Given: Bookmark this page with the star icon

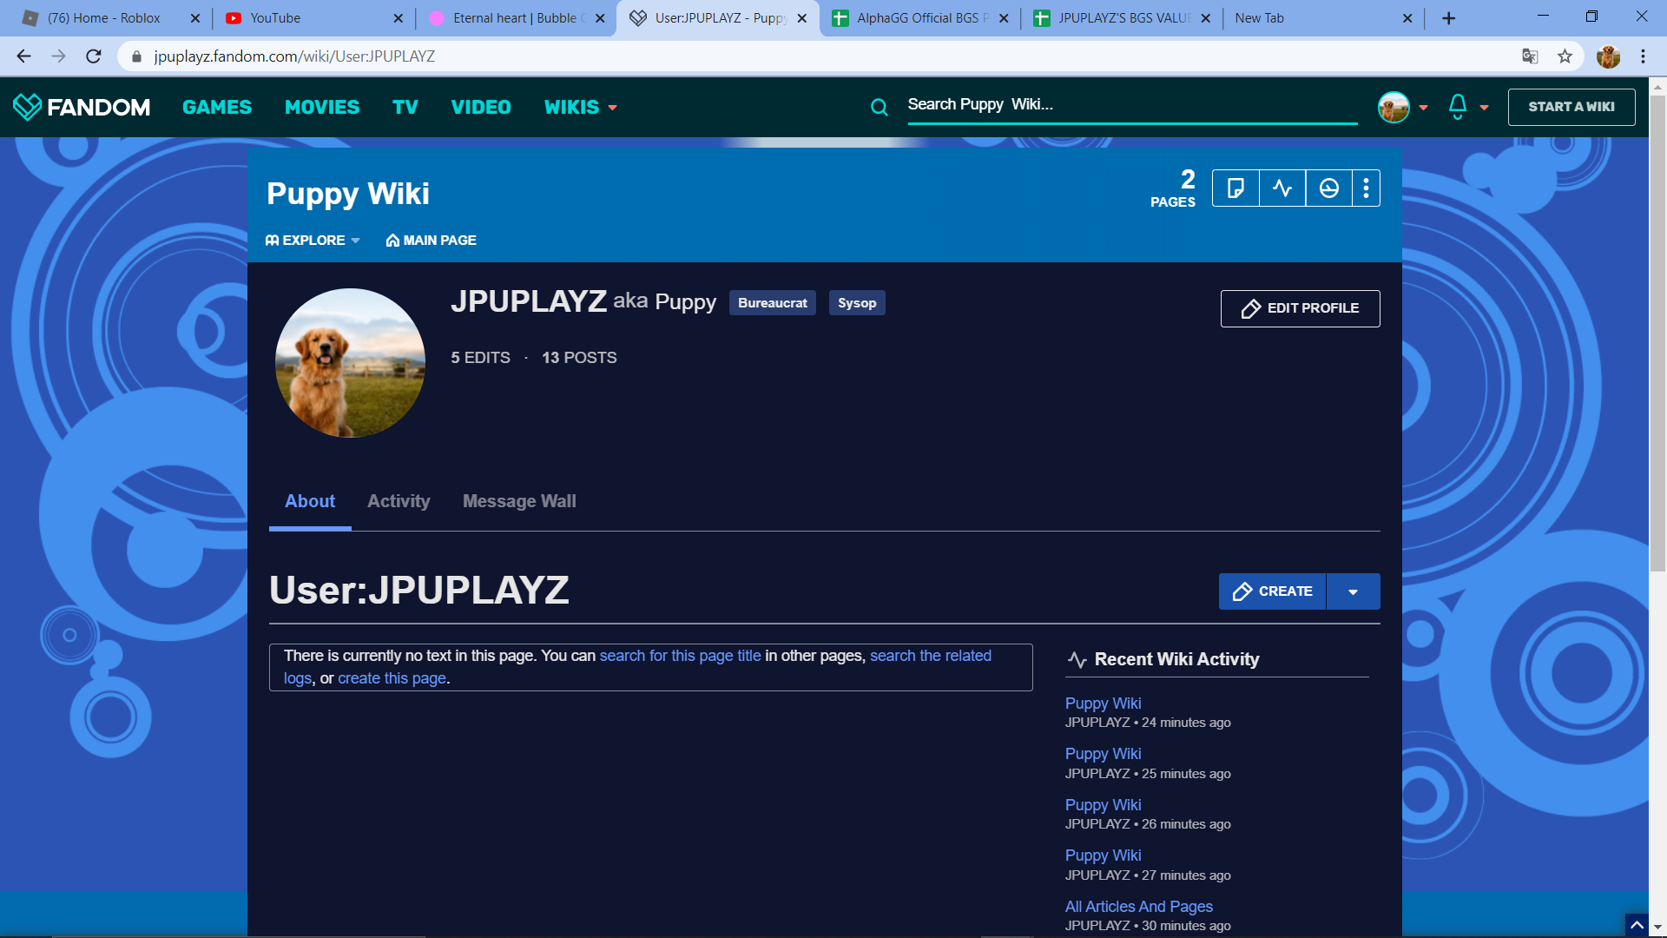Looking at the screenshot, I should [1565, 56].
